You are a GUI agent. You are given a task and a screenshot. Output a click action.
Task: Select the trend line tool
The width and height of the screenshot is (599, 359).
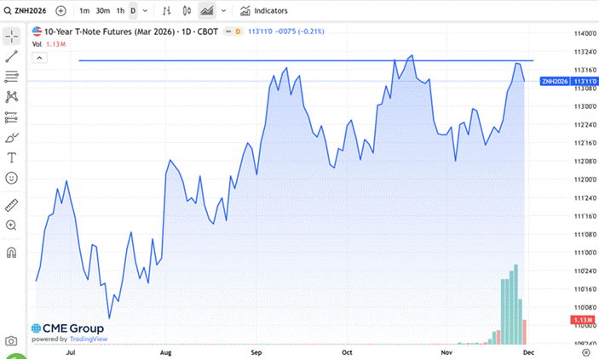pyautogui.click(x=11, y=56)
